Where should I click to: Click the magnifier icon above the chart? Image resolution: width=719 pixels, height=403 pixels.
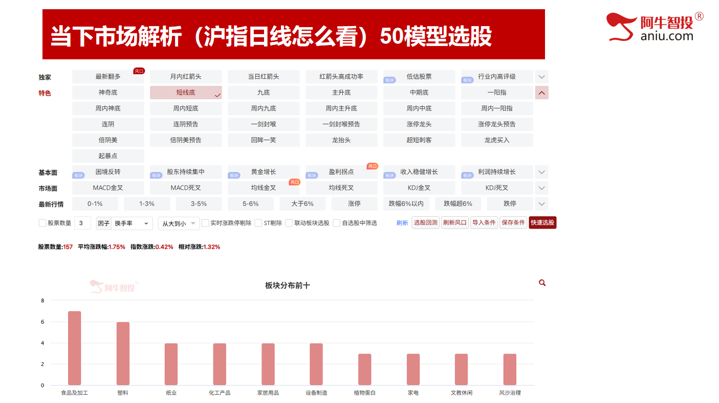tap(542, 283)
